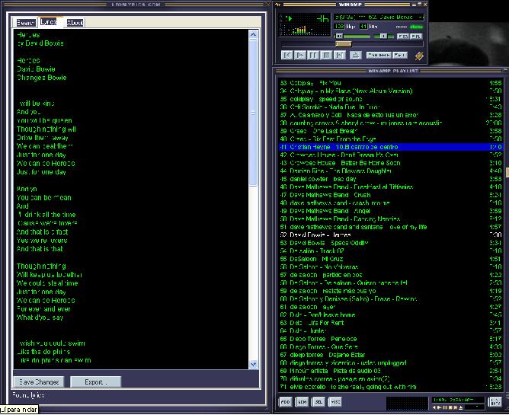Open Winamp main menu icon in title bar
Viewport: 509px width, 415px height.
click(278, 5)
